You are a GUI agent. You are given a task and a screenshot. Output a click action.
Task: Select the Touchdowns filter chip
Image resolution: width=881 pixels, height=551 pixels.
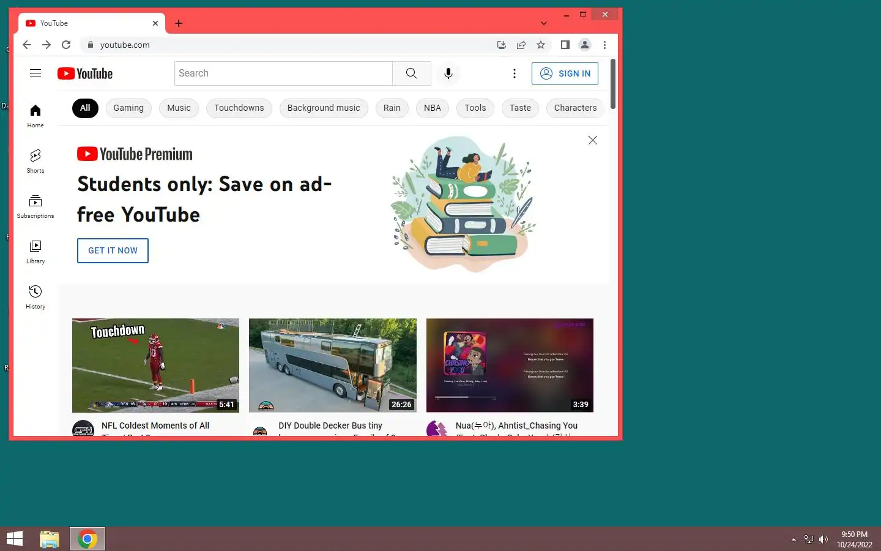pos(239,108)
